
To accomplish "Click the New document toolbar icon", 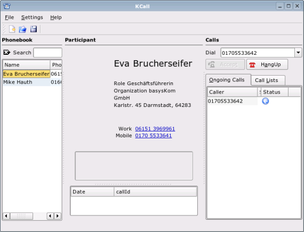I will pyautogui.click(x=12, y=29).
